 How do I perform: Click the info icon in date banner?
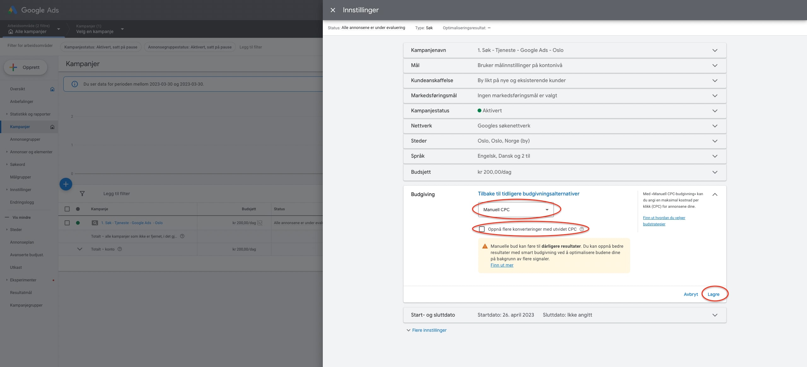(x=75, y=84)
